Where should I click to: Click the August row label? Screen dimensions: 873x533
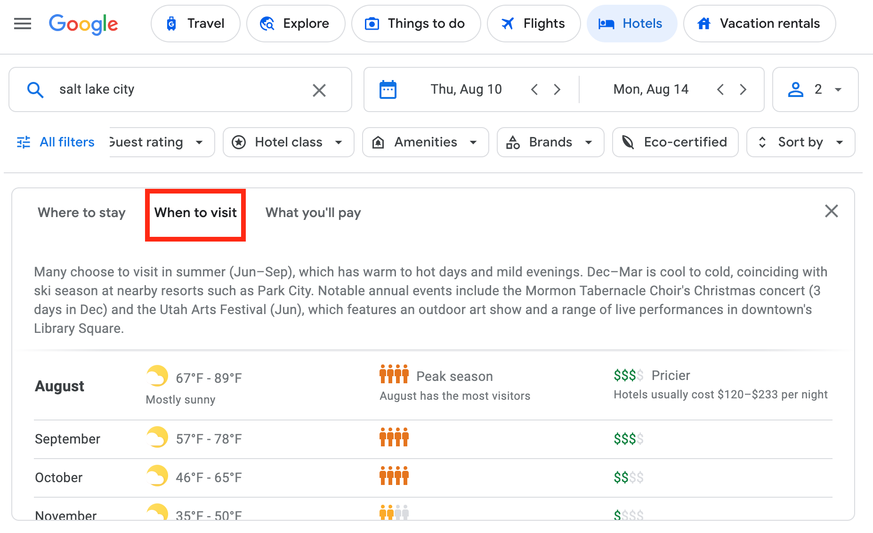pos(59,386)
